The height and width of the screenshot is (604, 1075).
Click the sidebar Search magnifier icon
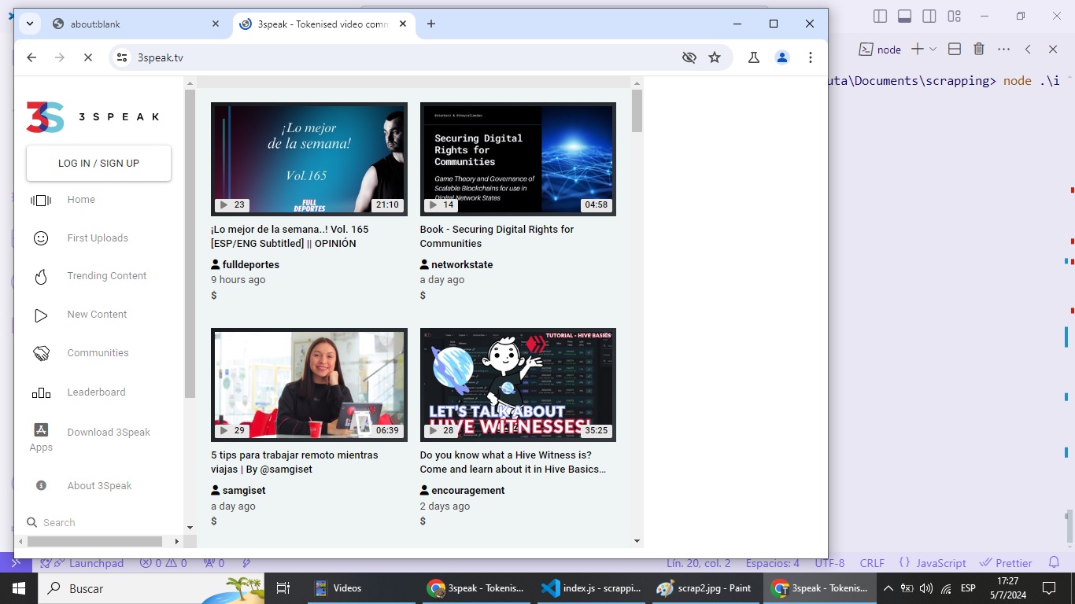32,522
